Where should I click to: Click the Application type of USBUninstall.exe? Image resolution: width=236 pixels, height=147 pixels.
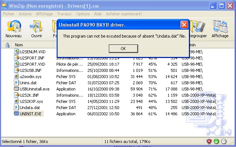click(66, 89)
